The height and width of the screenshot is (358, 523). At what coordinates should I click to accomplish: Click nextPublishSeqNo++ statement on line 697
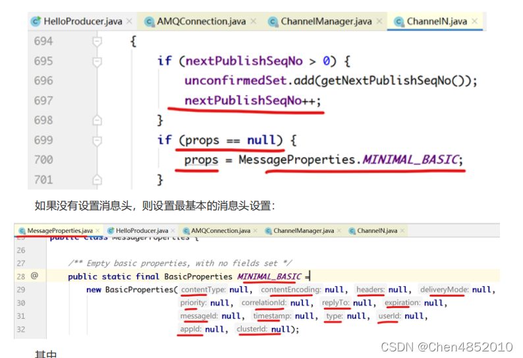click(252, 100)
